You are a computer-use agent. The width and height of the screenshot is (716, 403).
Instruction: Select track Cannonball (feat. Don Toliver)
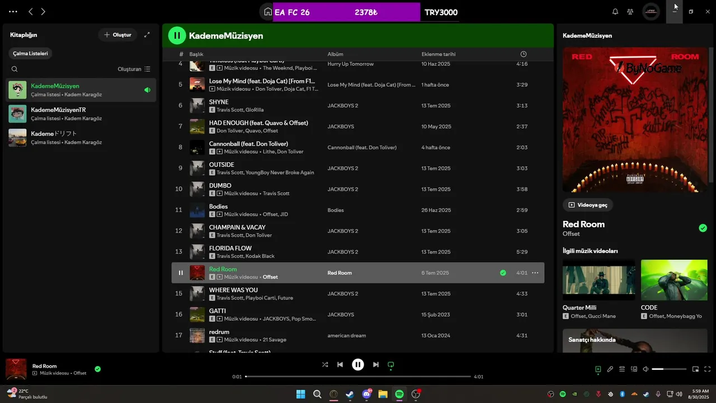click(358, 148)
